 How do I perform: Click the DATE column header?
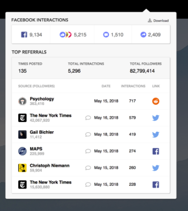tap(106, 86)
